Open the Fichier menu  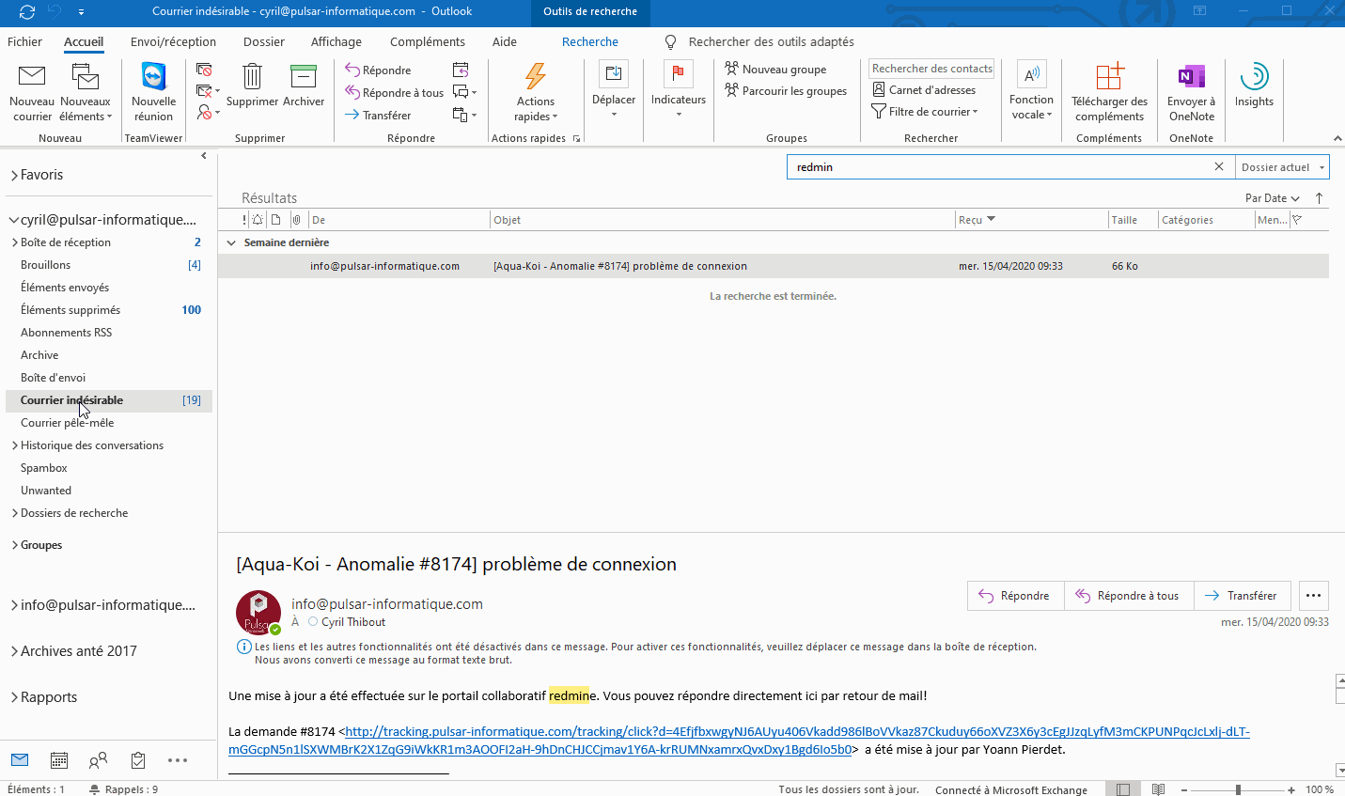[24, 41]
